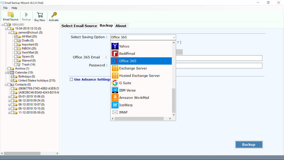Switch to the Backup tab
284x160 pixels.
click(x=106, y=25)
